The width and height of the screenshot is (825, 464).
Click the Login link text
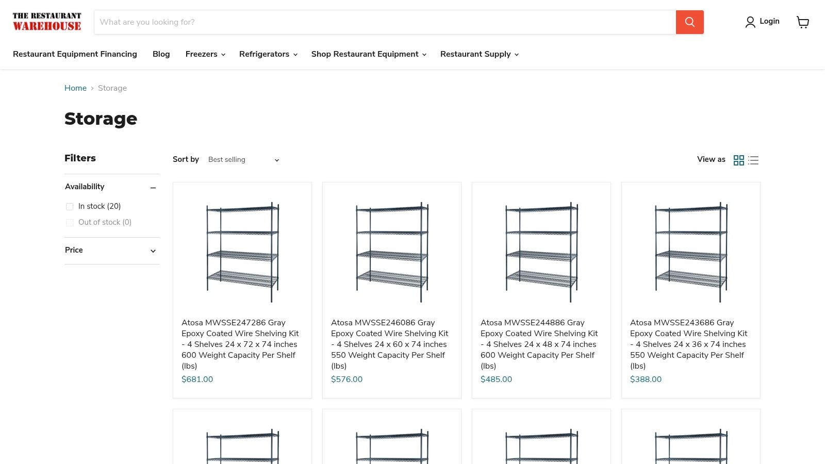[769, 21]
